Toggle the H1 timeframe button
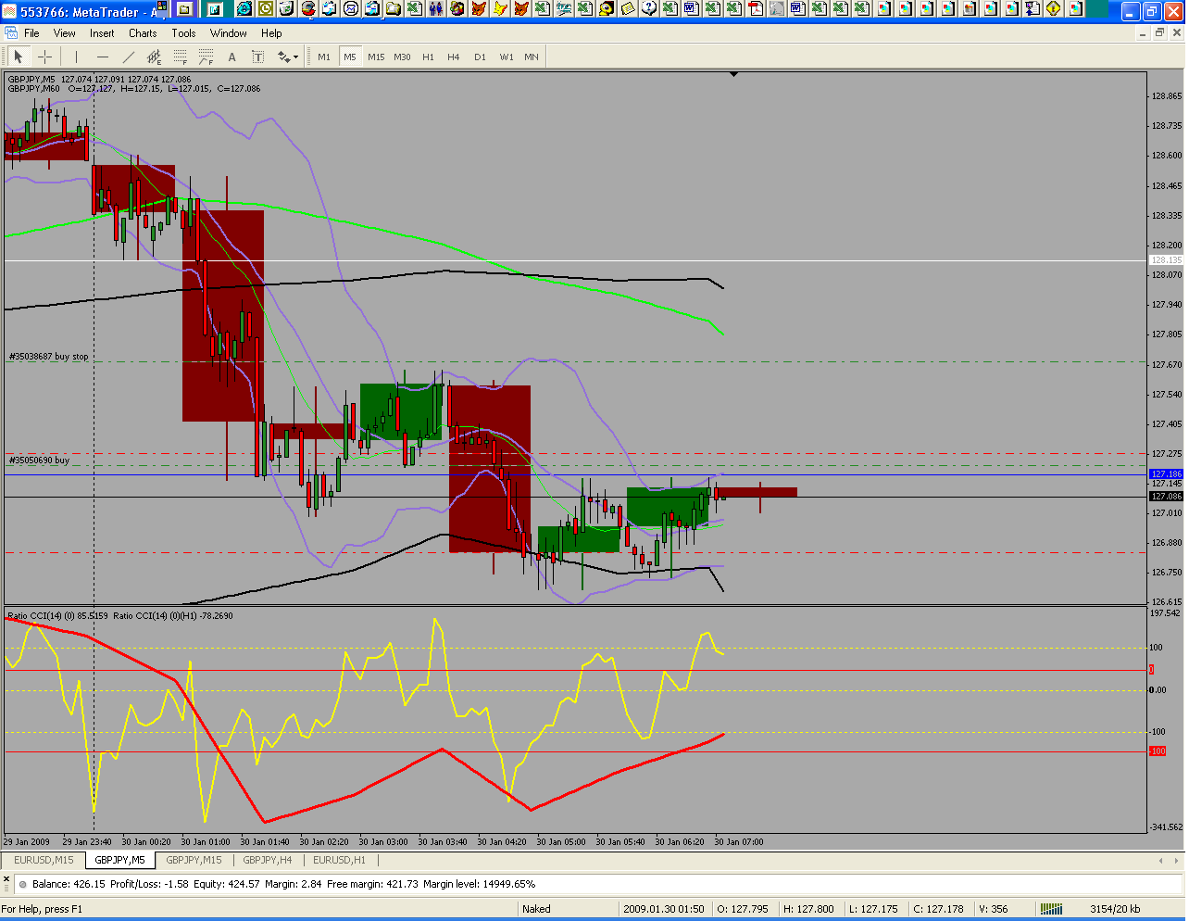 [x=428, y=57]
